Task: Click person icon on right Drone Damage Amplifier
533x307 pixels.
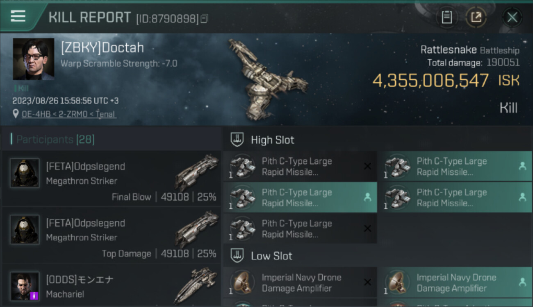Action: (522, 282)
